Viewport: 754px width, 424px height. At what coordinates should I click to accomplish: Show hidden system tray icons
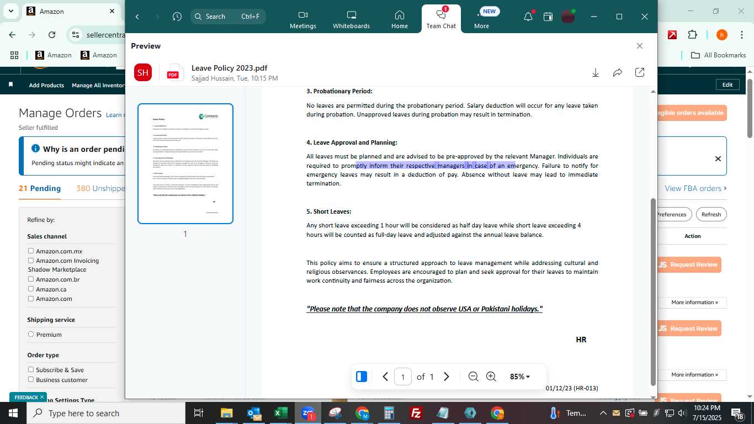click(603, 413)
